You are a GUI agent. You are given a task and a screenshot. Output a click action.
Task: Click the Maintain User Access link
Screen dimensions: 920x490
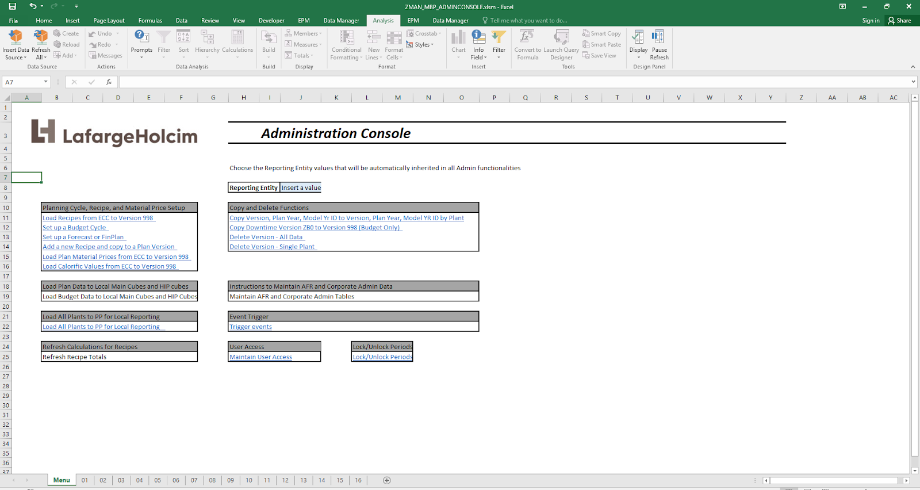point(261,357)
